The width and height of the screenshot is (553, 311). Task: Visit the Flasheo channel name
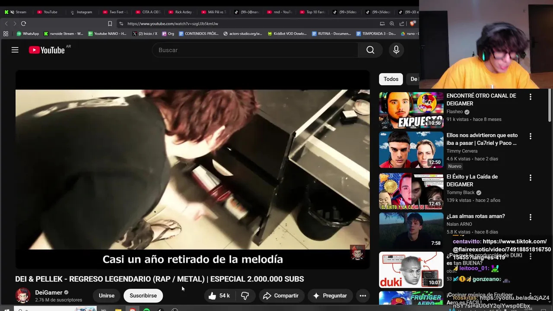[x=454, y=111]
